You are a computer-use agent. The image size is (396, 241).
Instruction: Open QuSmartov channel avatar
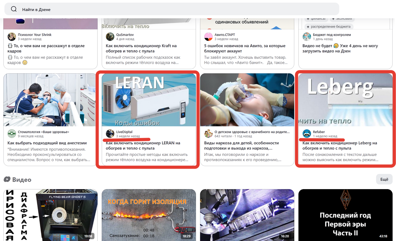(110, 37)
